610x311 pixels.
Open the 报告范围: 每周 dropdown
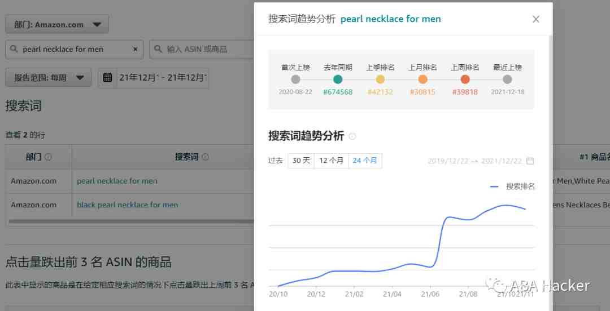click(x=49, y=78)
